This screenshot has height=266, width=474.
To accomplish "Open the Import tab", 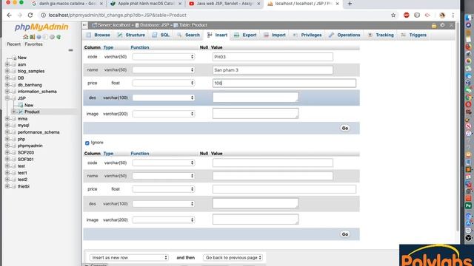I will (275, 35).
